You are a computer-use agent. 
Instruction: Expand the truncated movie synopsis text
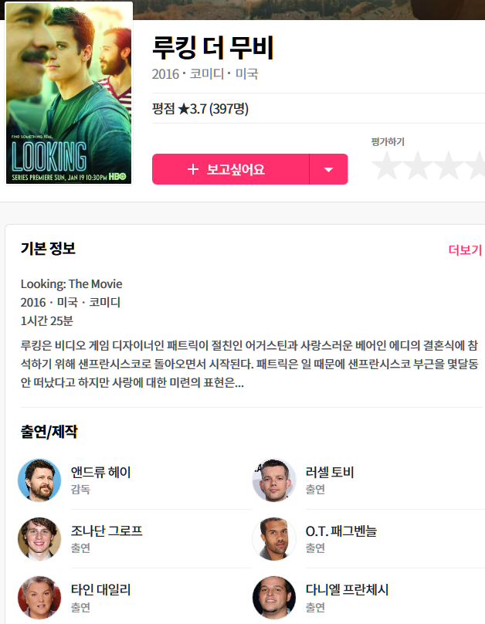[249, 364]
